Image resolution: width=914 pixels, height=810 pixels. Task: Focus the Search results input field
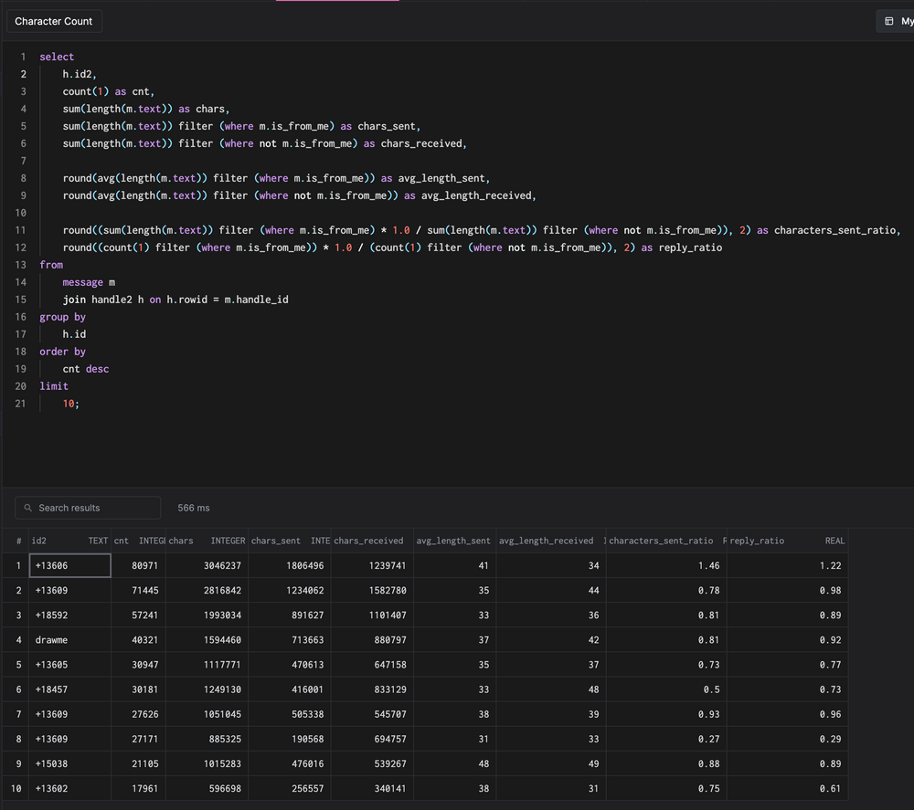(x=96, y=508)
